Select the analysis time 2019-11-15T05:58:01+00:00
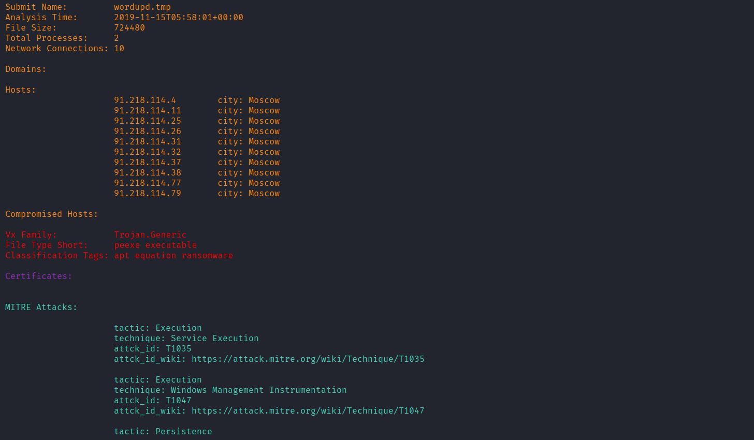The width and height of the screenshot is (754, 440). point(179,18)
